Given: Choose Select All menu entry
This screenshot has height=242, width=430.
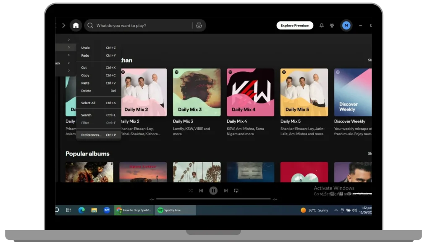Looking at the screenshot, I should 98,103.
